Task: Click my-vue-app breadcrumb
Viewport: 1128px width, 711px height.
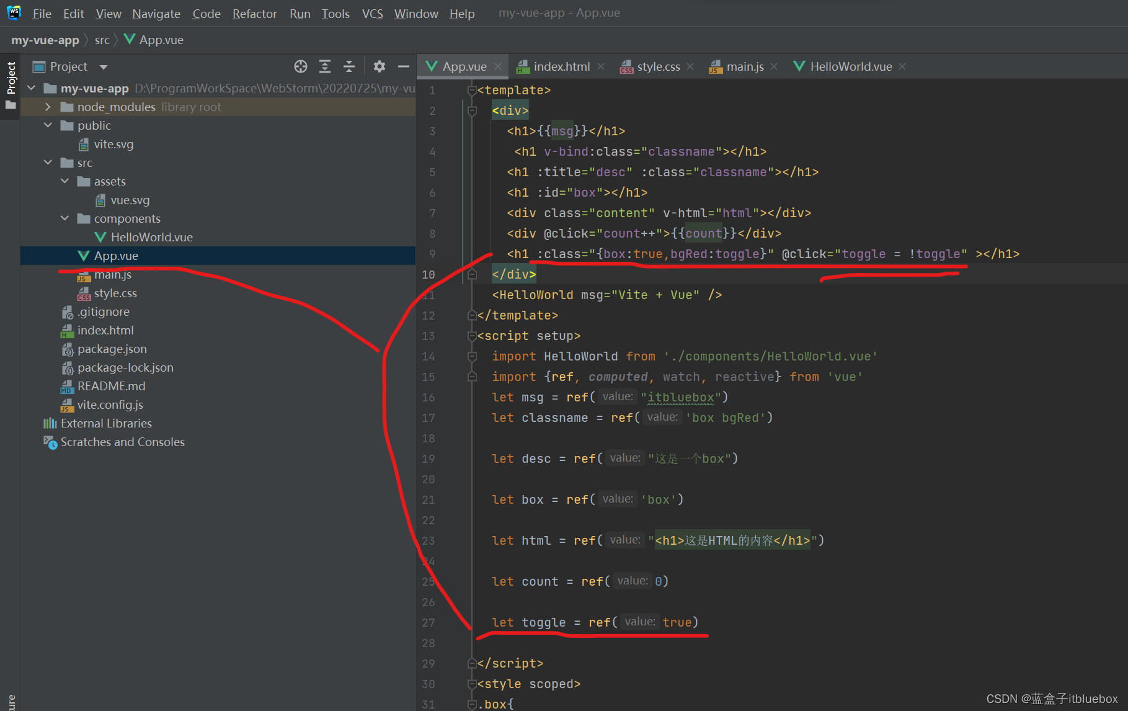Action: tap(45, 40)
